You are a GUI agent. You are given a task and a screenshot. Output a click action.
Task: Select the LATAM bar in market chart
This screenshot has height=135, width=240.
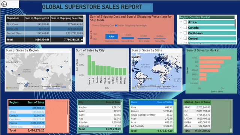click(x=209, y=70)
